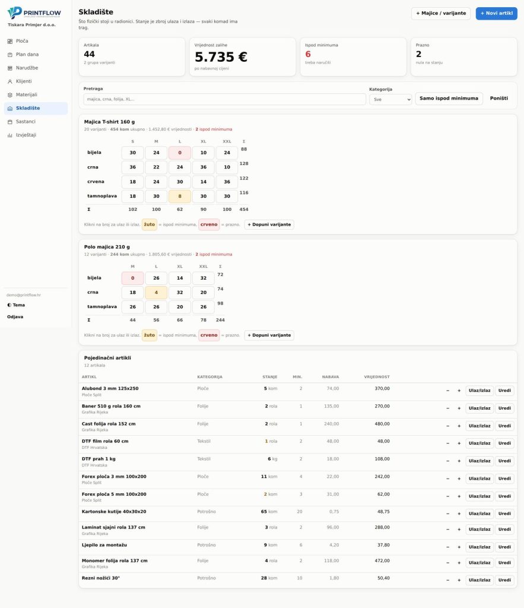Toggle the Tema theme switch
Screen dimensions: 524x608
coord(16,305)
